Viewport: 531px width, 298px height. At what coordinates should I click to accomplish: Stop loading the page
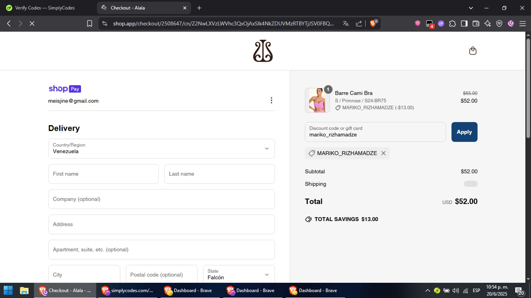(x=32, y=23)
